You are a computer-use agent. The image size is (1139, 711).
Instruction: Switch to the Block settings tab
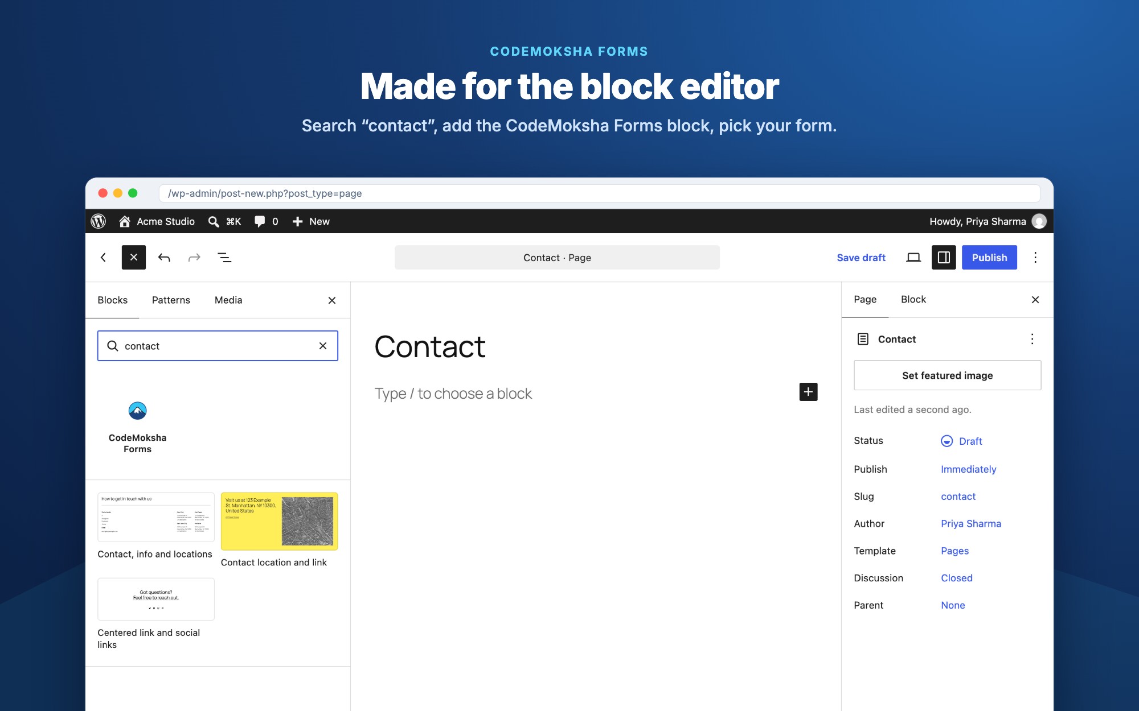coord(913,300)
